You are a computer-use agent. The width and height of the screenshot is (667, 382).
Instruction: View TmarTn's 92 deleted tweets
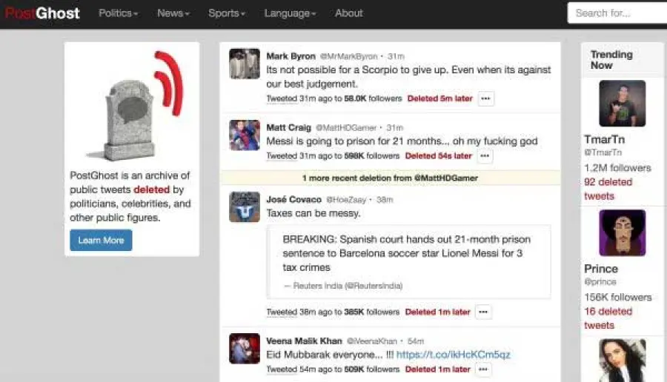(x=608, y=189)
